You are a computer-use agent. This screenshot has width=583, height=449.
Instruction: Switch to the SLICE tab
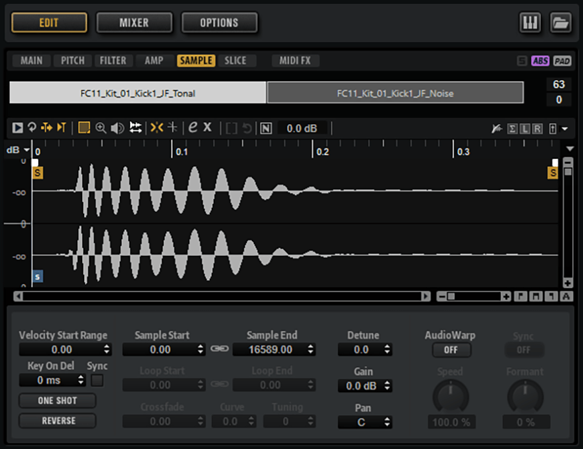(x=235, y=60)
